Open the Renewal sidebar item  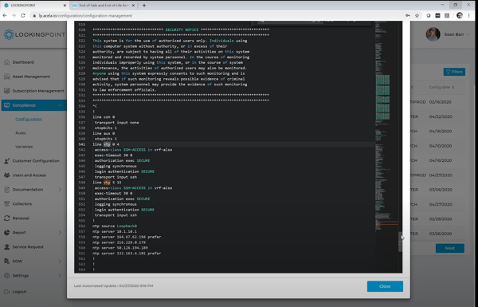(x=21, y=218)
